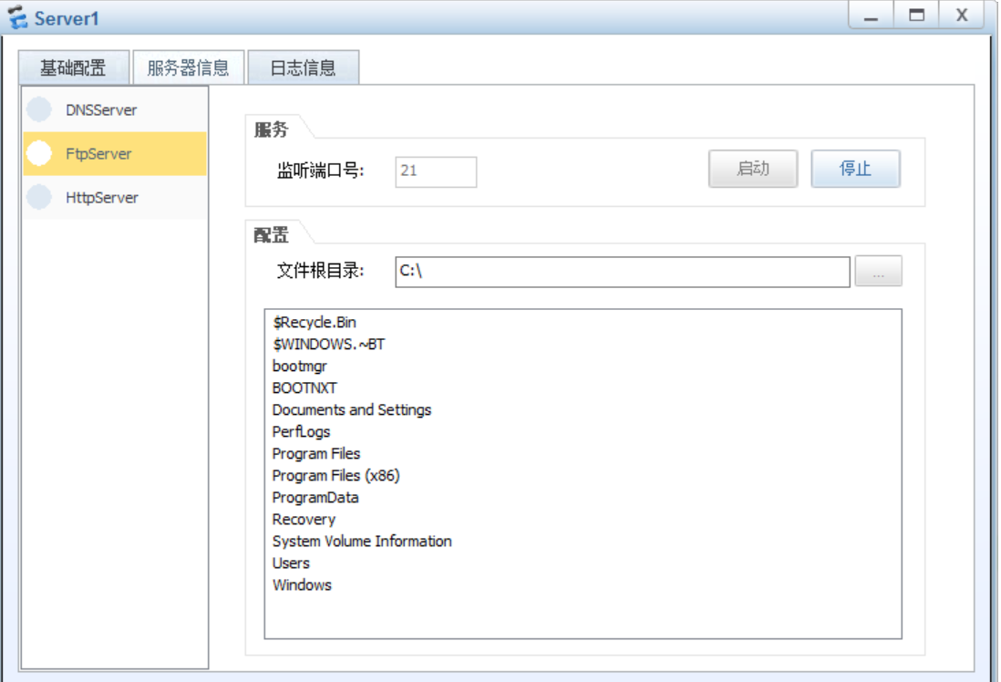Screen dimensions: 1001x682
Task: Click the Server1 app icon in title bar
Action: point(17,17)
